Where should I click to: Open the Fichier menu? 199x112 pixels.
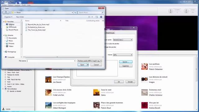pos(4,5)
